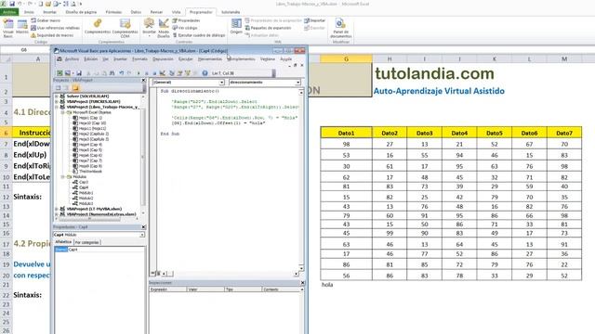Select Ejecutar cuadro de diálogo
This screenshot has height=334, width=595.
tap(199, 35)
